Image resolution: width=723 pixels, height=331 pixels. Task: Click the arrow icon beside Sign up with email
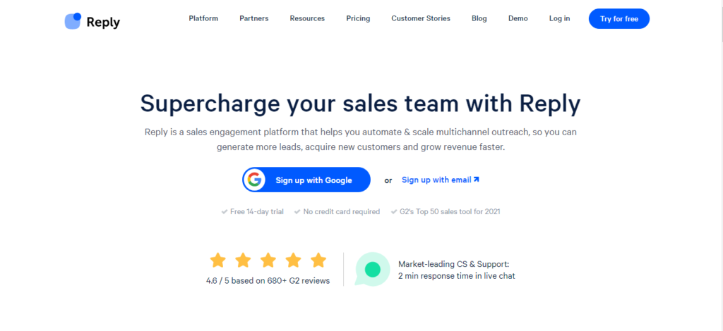477,180
